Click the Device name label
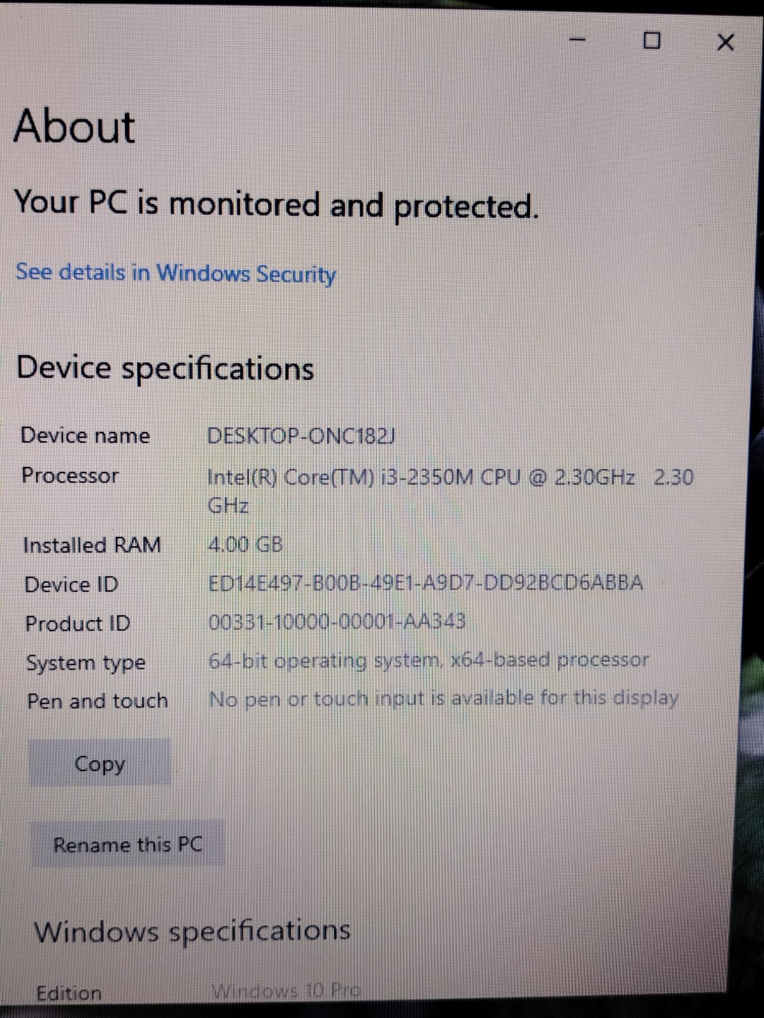This screenshot has height=1018, width=764. [85, 436]
